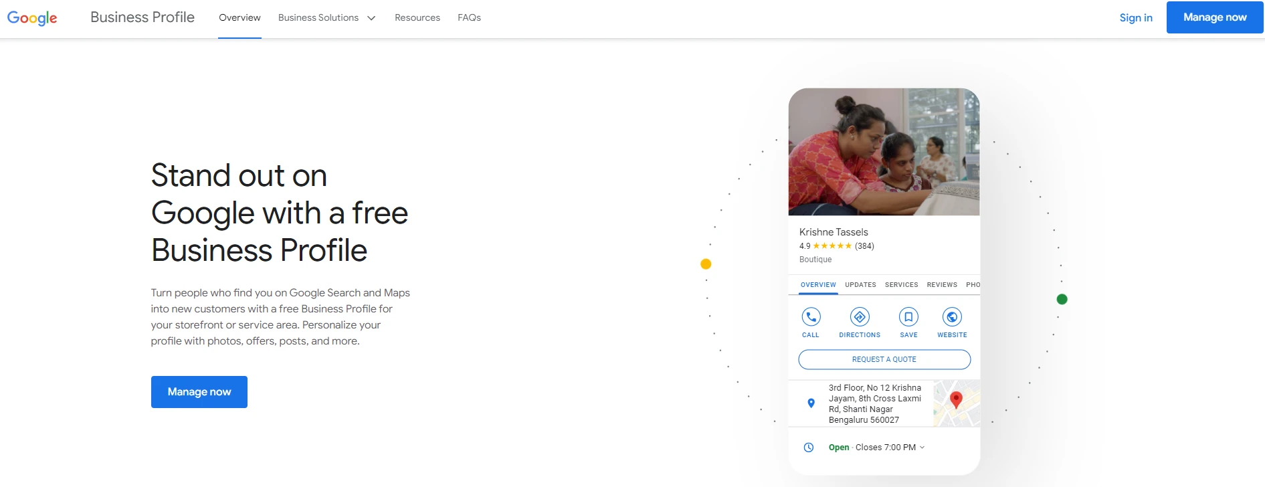Click the clock hours icon
1265x487 pixels.
pyautogui.click(x=808, y=448)
